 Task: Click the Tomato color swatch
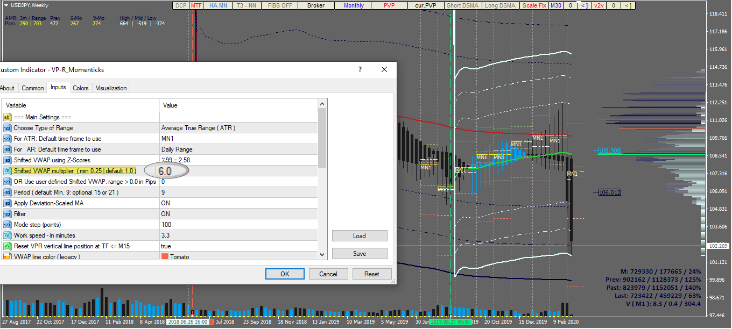pos(165,256)
